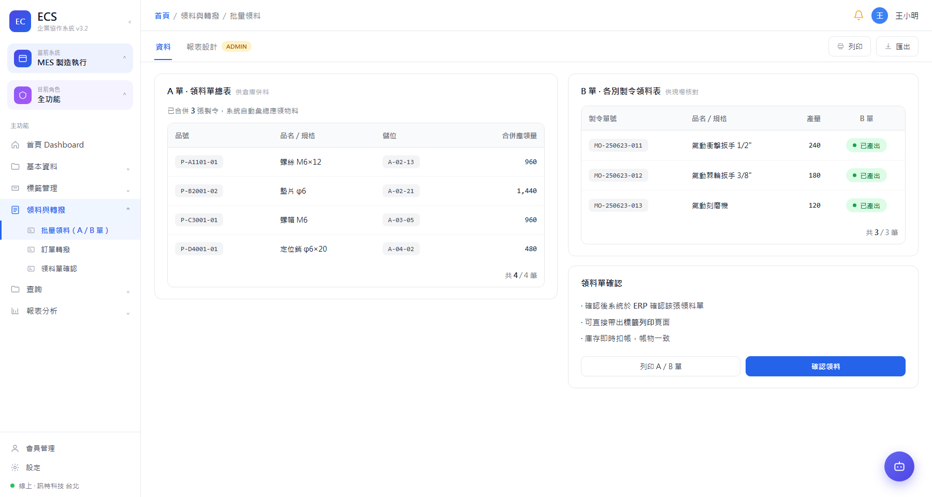Viewport: 932px width, 497px height.
Task: Open the chatbot assistant floating button
Action: pos(899,466)
